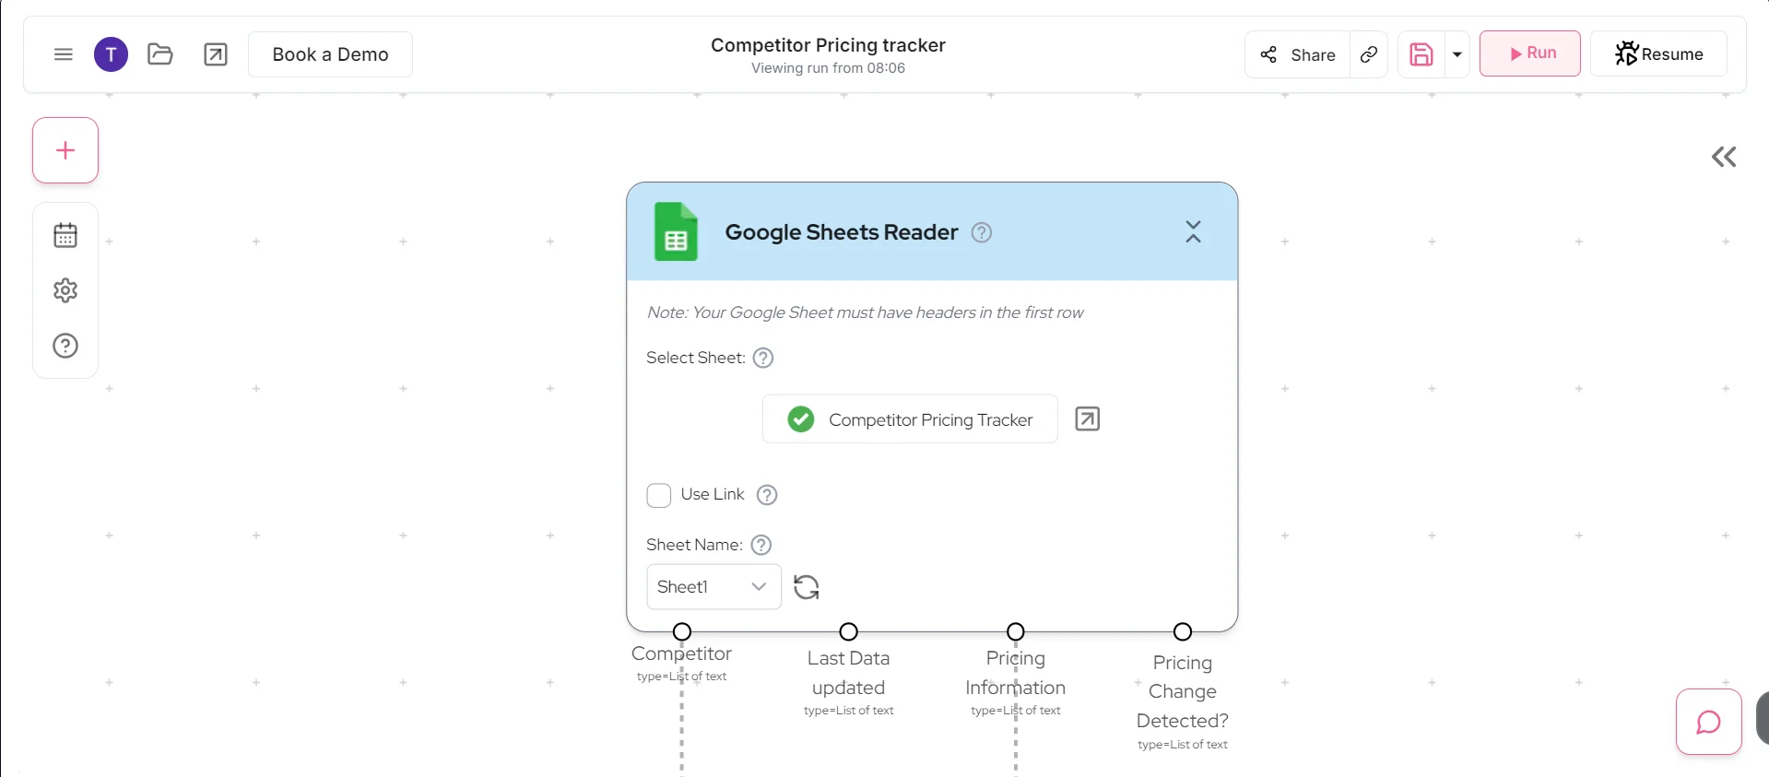
Task: Open the folder icon in top bar
Action: pos(160,54)
